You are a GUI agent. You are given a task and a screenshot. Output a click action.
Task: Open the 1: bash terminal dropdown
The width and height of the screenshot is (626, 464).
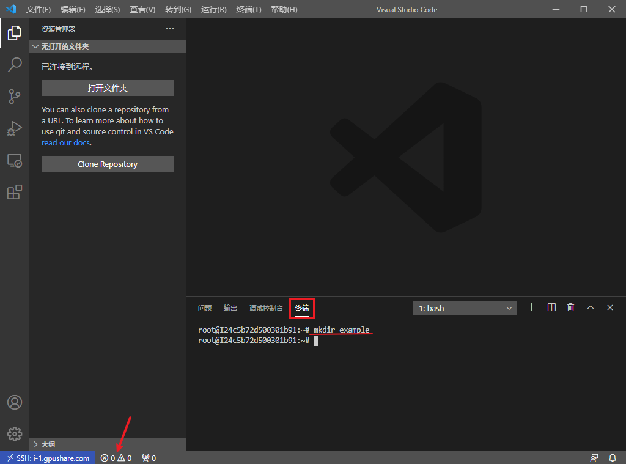click(x=465, y=308)
